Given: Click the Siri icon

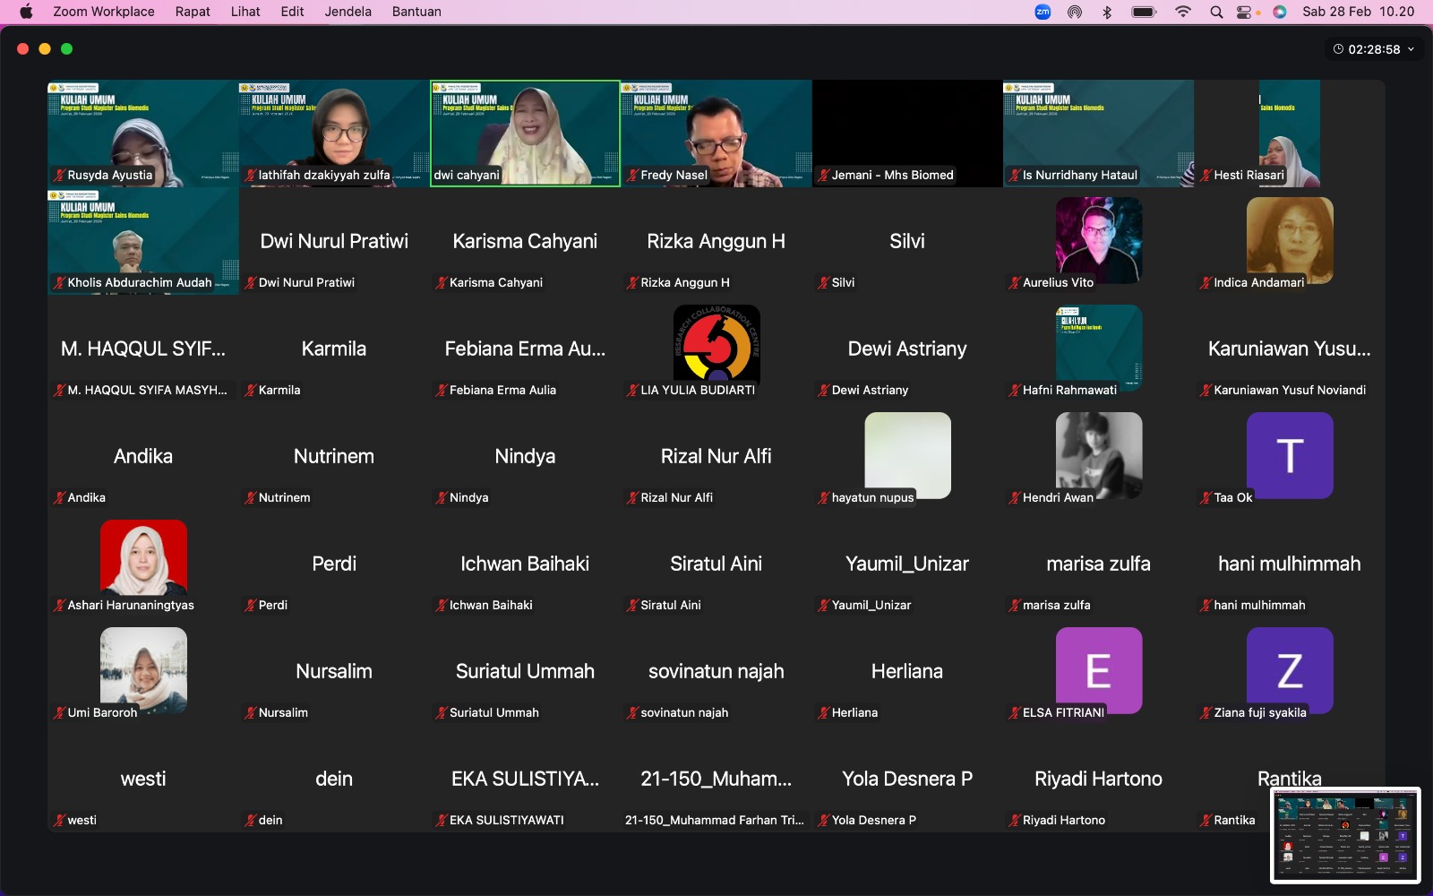Looking at the screenshot, I should coord(1280,12).
